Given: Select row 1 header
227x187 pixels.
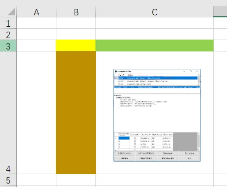Looking at the screenshot, I should [x=8, y=23].
